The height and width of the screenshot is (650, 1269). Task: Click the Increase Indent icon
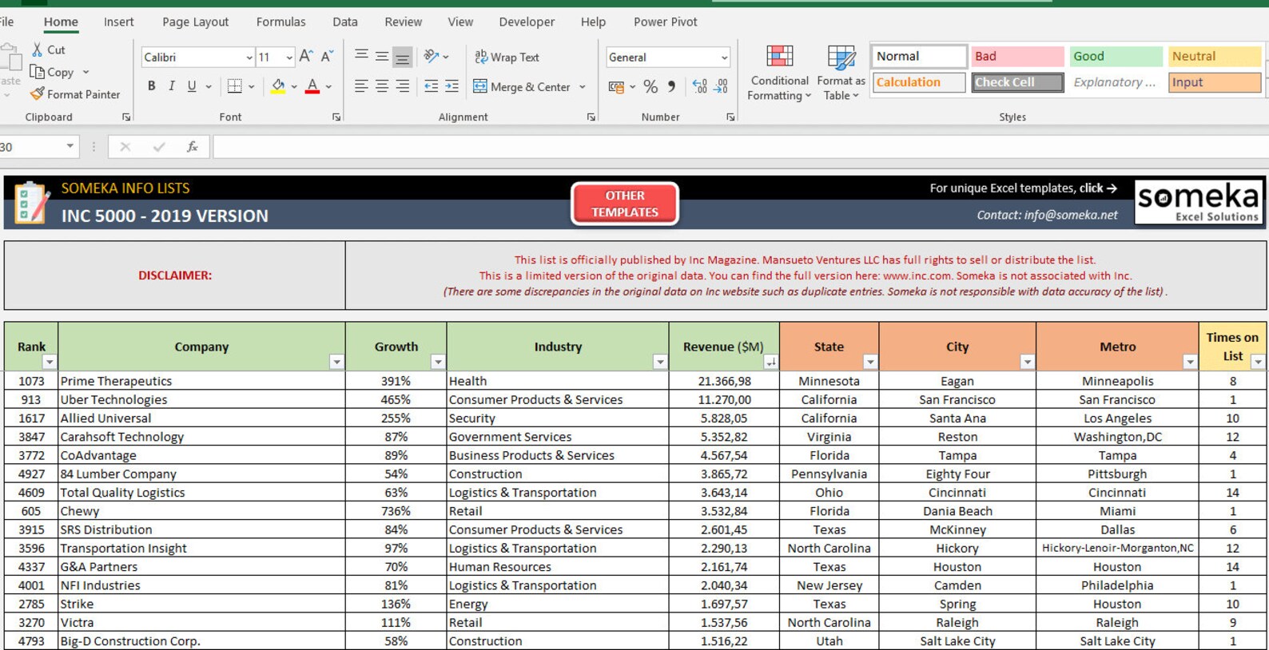click(452, 86)
